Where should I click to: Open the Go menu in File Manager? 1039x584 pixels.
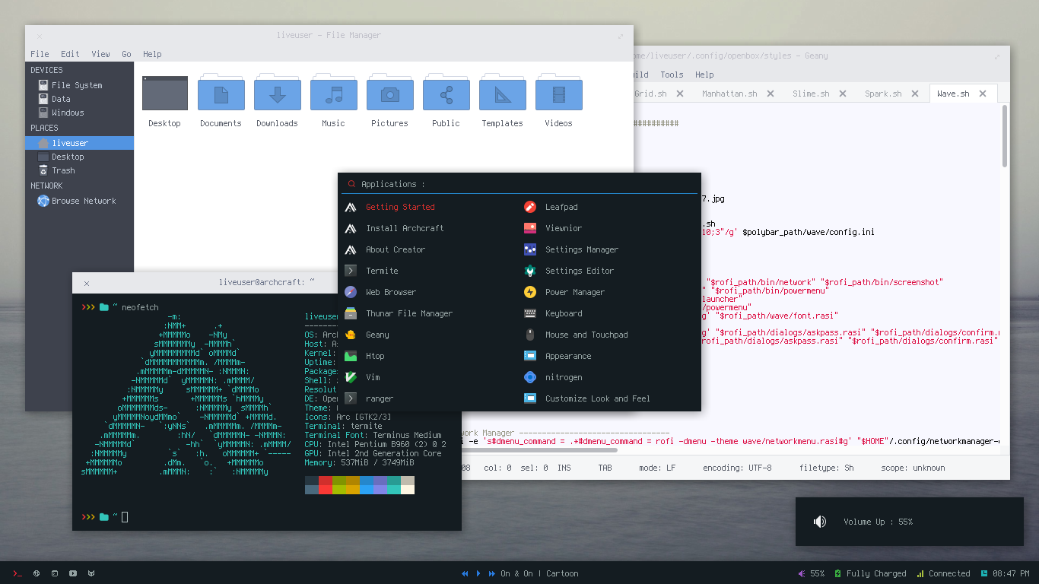coord(126,54)
